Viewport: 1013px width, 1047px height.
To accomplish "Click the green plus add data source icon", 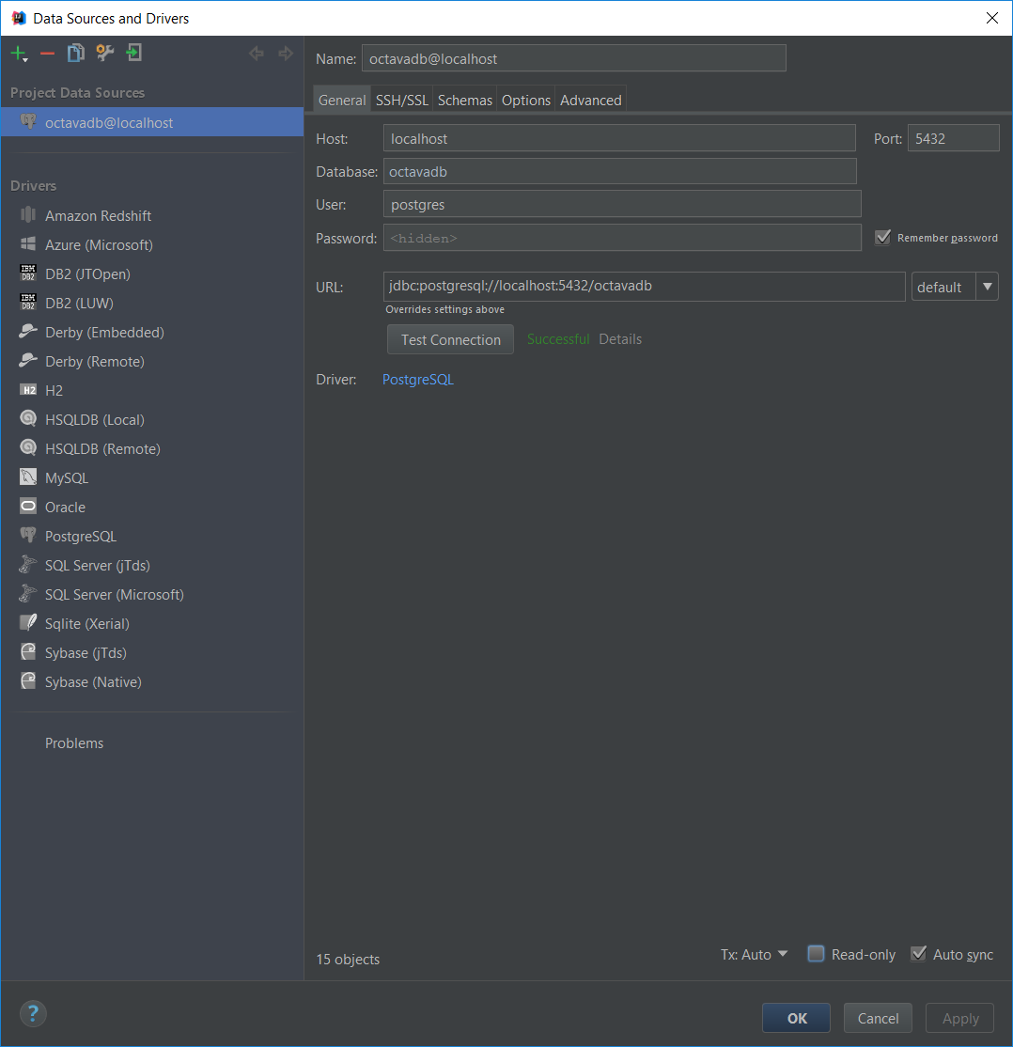I will click(17, 53).
